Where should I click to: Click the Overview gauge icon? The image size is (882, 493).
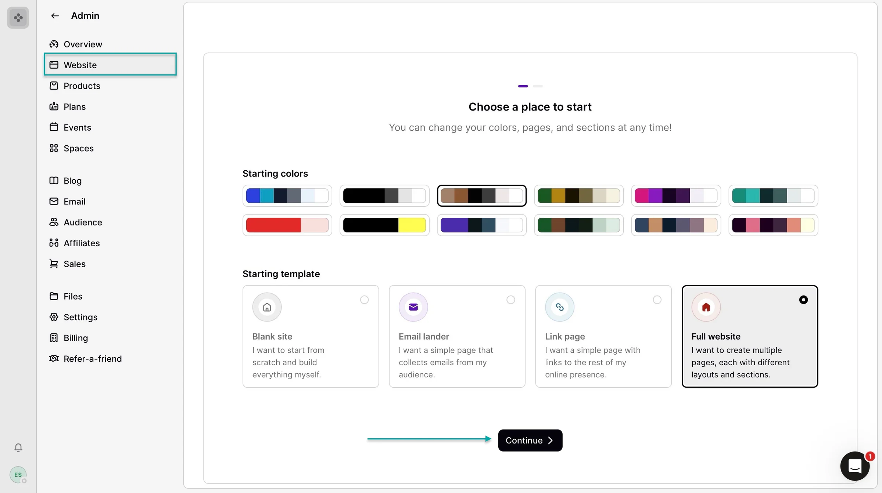(x=54, y=44)
